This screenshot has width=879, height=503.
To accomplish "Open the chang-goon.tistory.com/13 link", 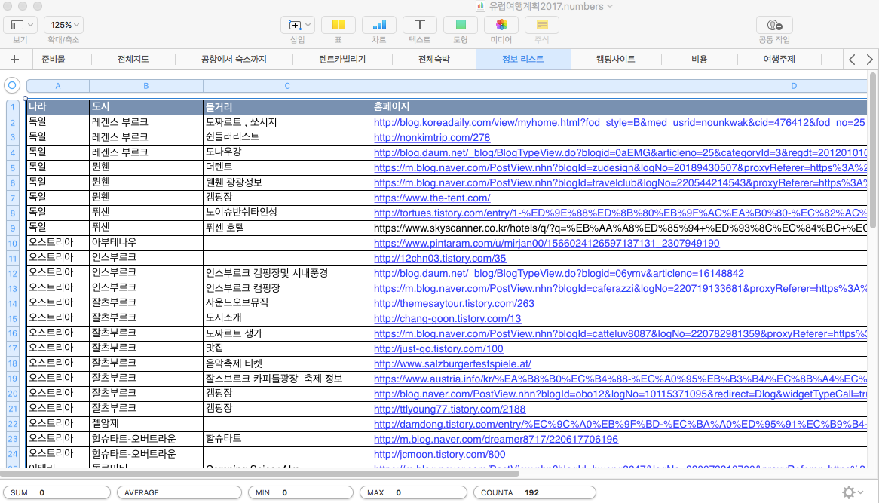I will click(x=447, y=318).
